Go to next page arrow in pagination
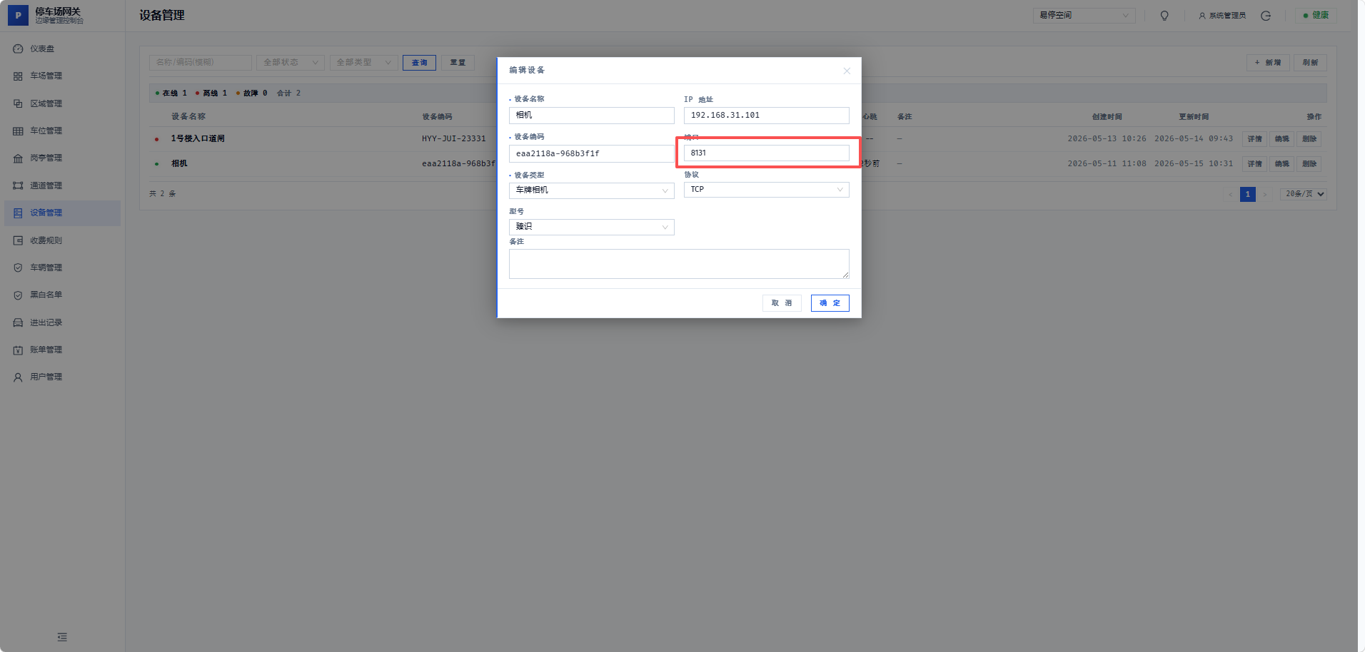Viewport: 1365px width, 652px height. pos(1265,194)
